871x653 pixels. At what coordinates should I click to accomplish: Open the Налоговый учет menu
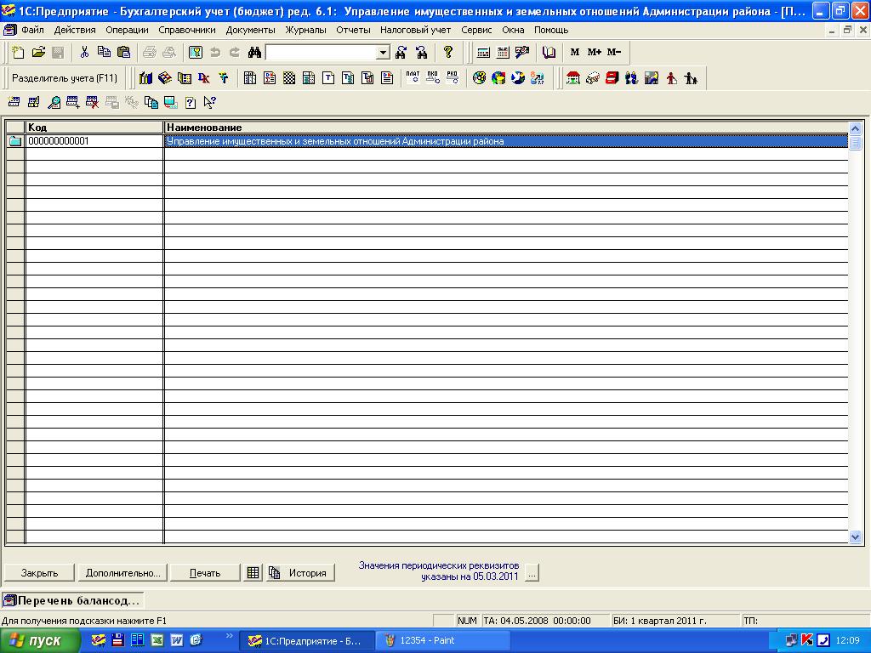(x=415, y=30)
